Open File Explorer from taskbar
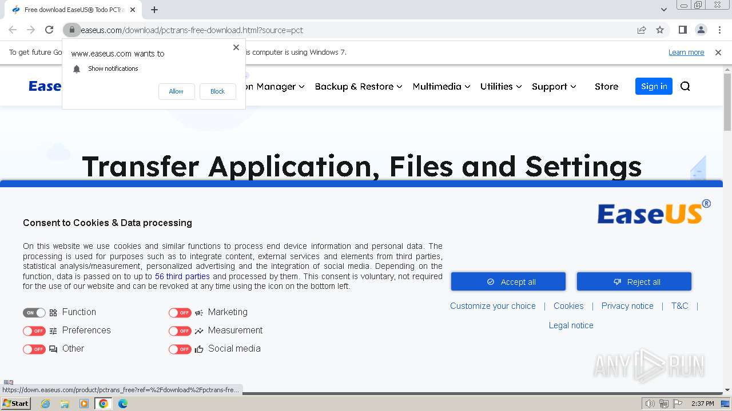Screen dimensions: 732x411 point(65,404)
